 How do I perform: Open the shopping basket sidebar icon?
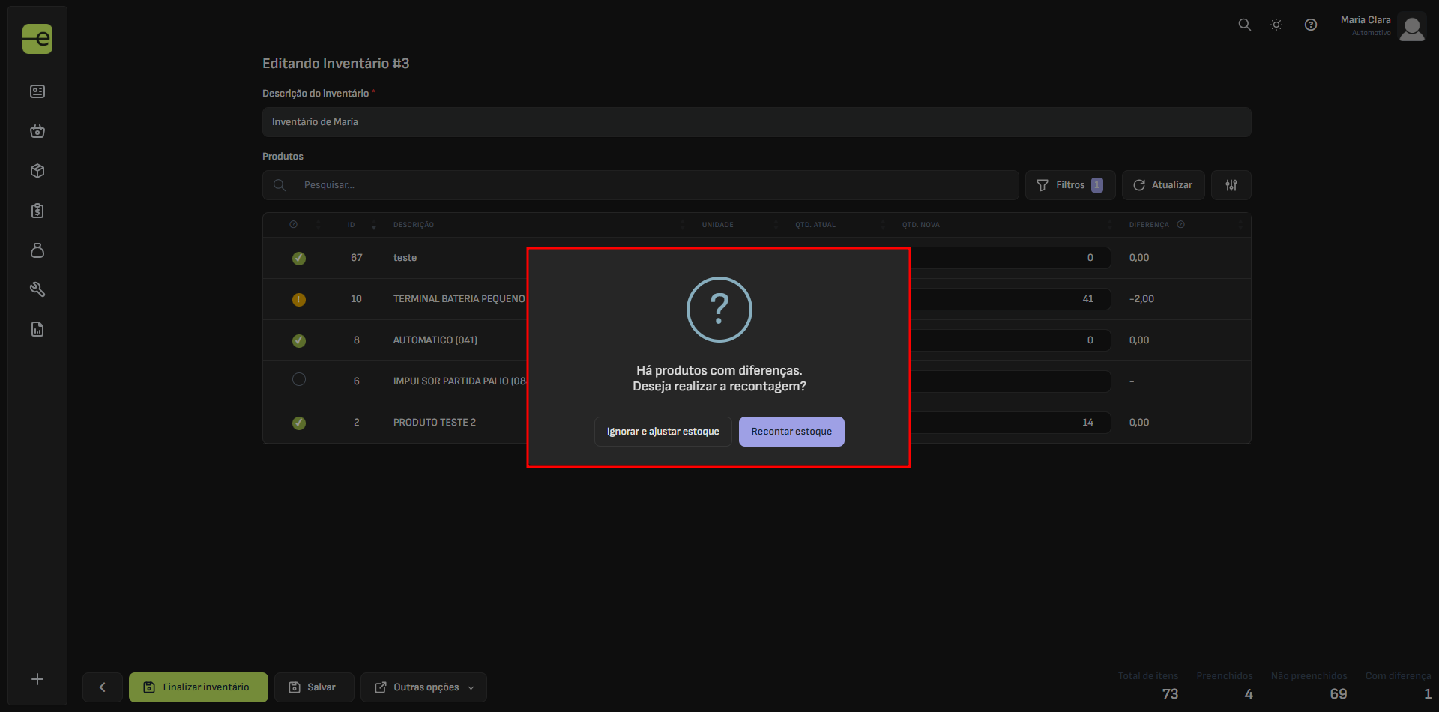[x=37, y=131]
